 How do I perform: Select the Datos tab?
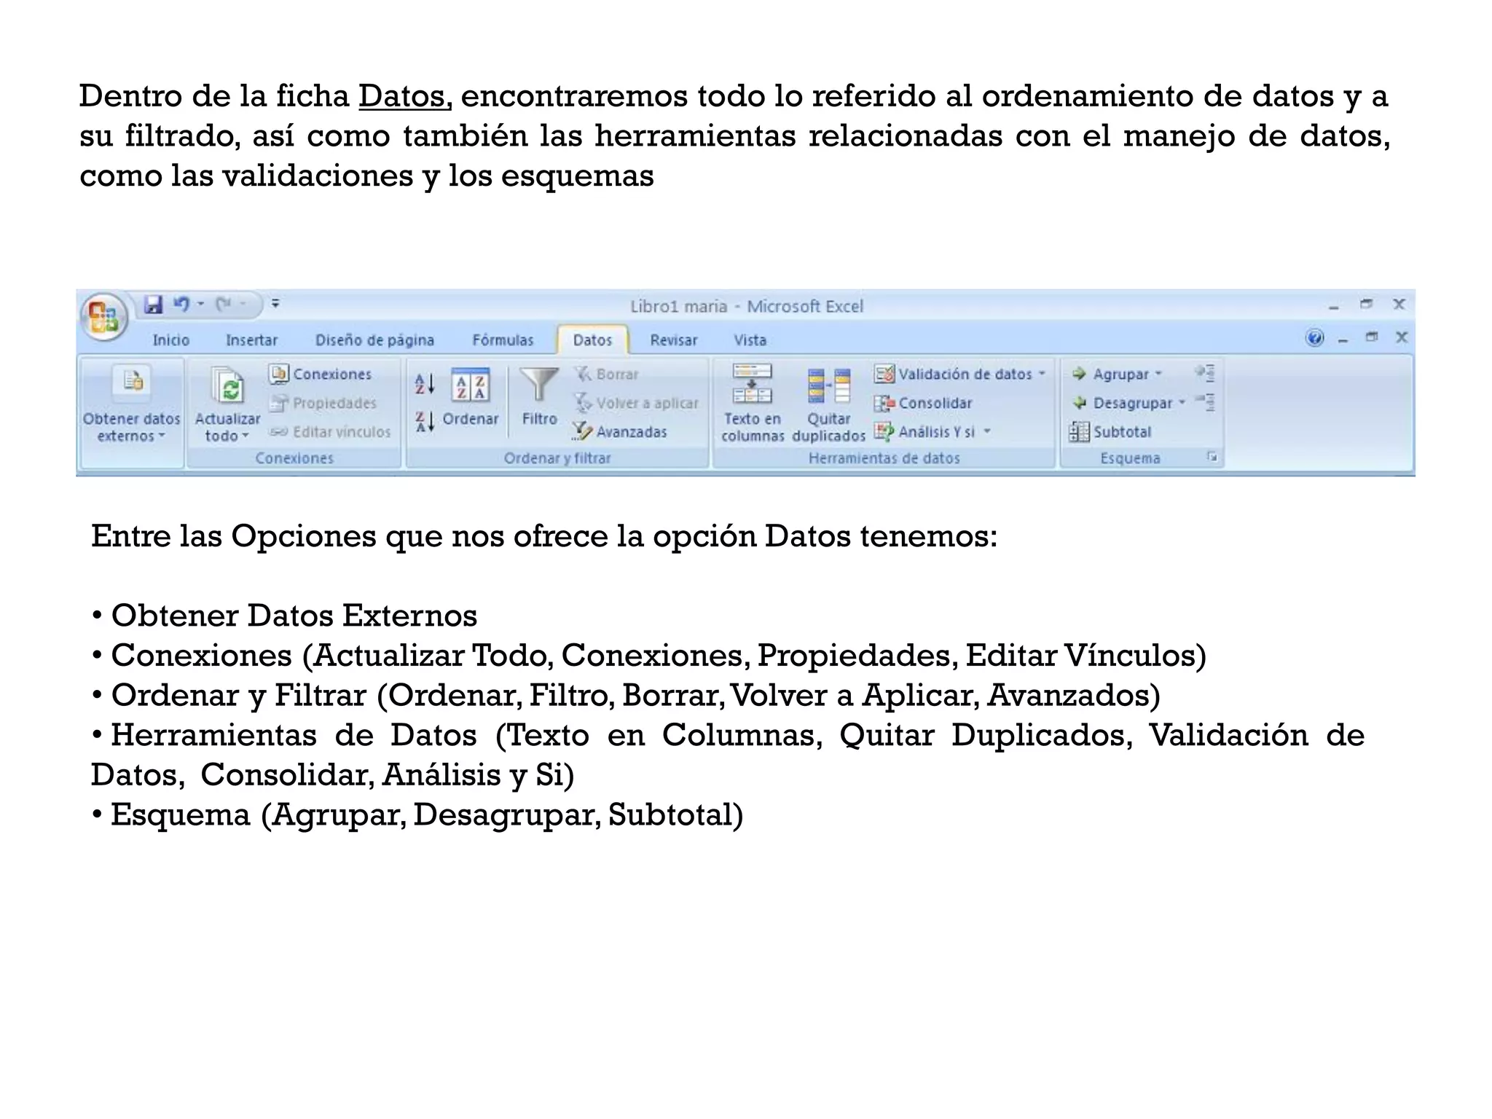(x=592, y=340)
